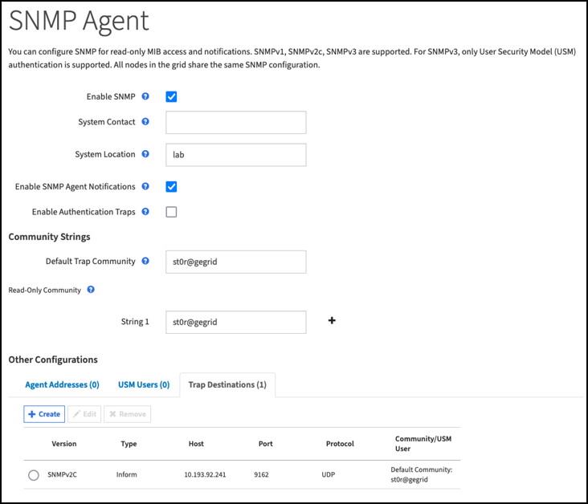Screen dimensions: 588x504
Task: Disable SNMP Agent Notifications checkbox
Action: click(x=171, y=187)
